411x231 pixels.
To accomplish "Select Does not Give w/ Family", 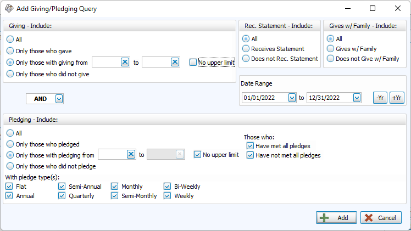I will pos(330,59).
